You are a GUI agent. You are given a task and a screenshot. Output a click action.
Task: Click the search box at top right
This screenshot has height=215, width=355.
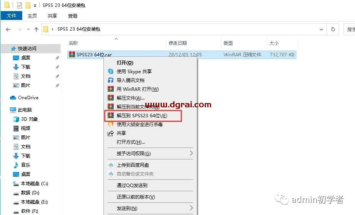[349, 29]
